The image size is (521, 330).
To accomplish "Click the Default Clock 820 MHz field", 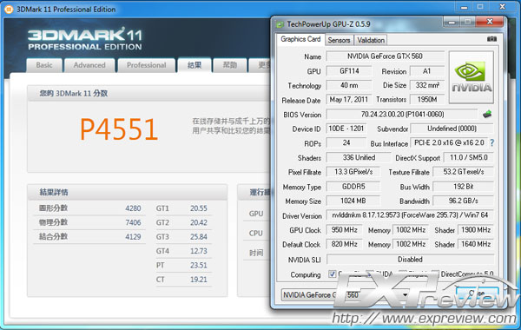I will pyautogui.click(x=344, y=244).
